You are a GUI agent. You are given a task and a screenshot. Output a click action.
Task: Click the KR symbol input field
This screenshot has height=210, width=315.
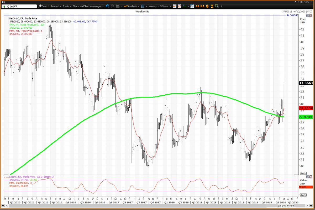[24, 6]
